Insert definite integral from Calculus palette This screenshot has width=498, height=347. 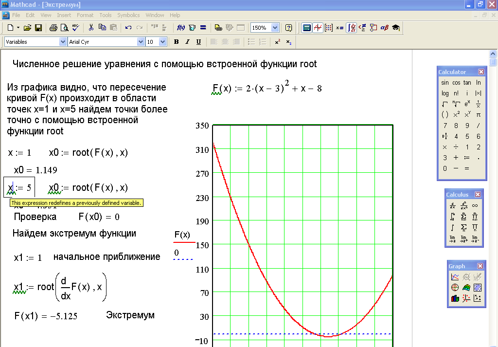(x=453, y=217)
